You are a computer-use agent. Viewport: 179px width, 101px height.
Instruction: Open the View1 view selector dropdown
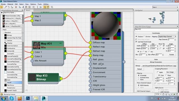165,7
